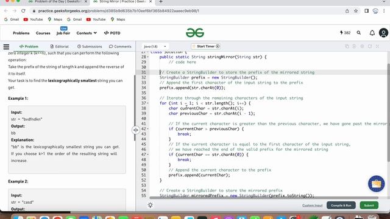Click str = "casd" input text
This screenshot has width=390, height=219.
click(x=22, y=202)
